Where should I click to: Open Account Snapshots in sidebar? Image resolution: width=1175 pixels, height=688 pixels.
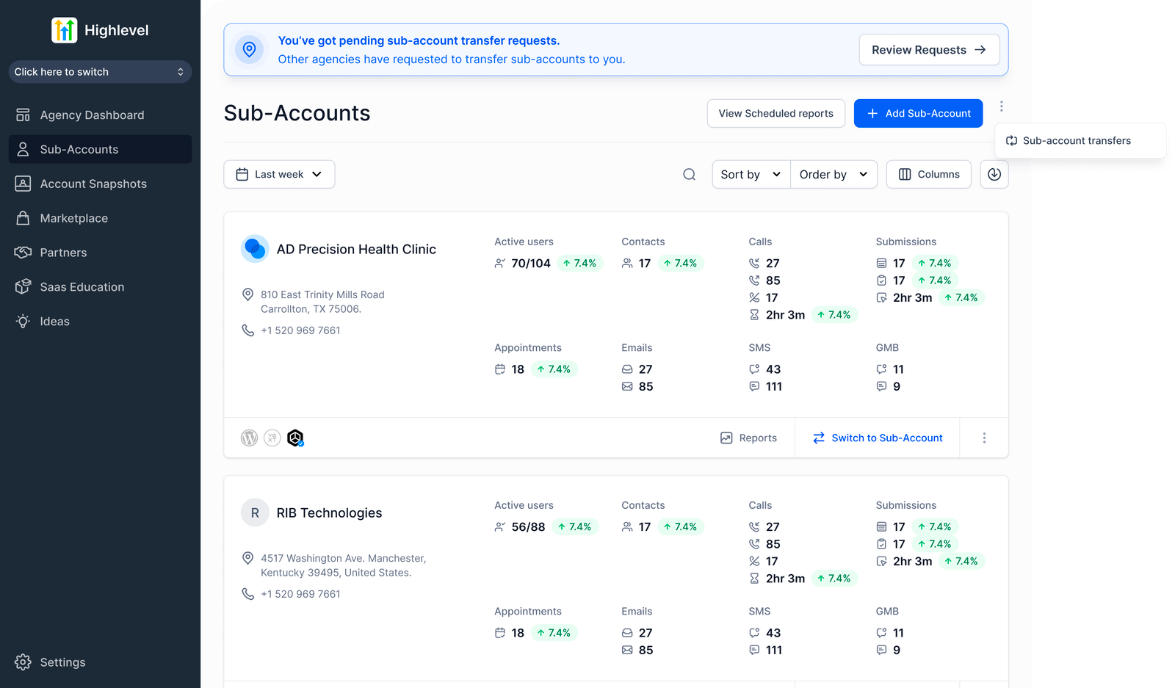click(x=93, y=184)
